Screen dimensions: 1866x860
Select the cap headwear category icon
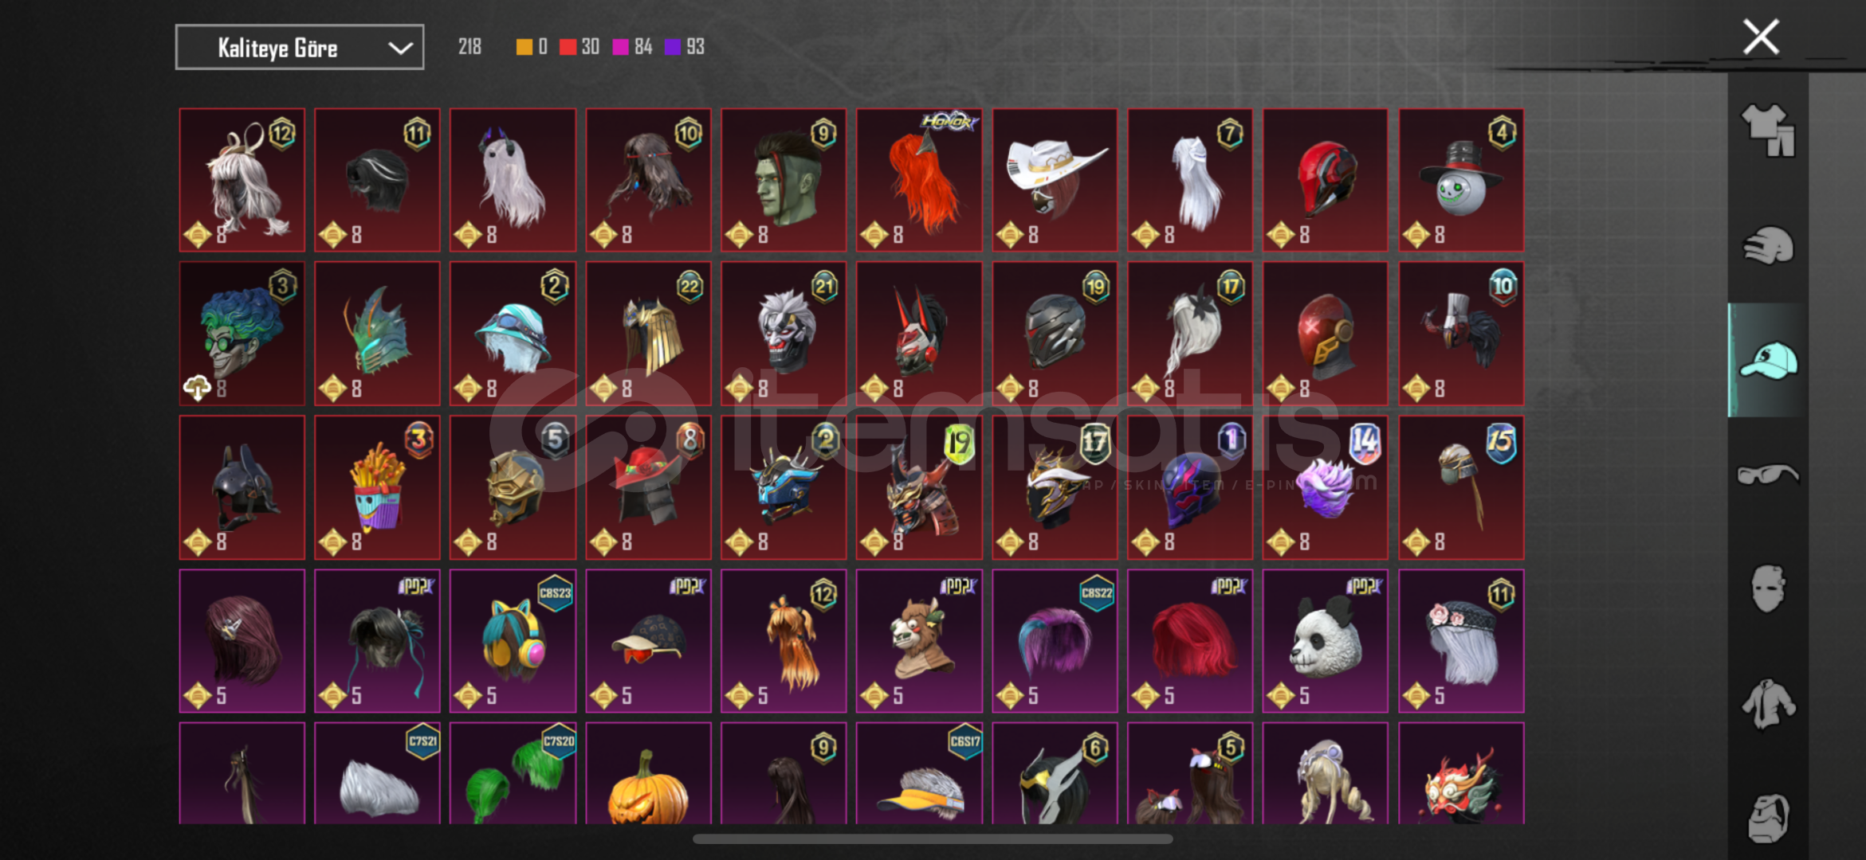click(1768, 361)
